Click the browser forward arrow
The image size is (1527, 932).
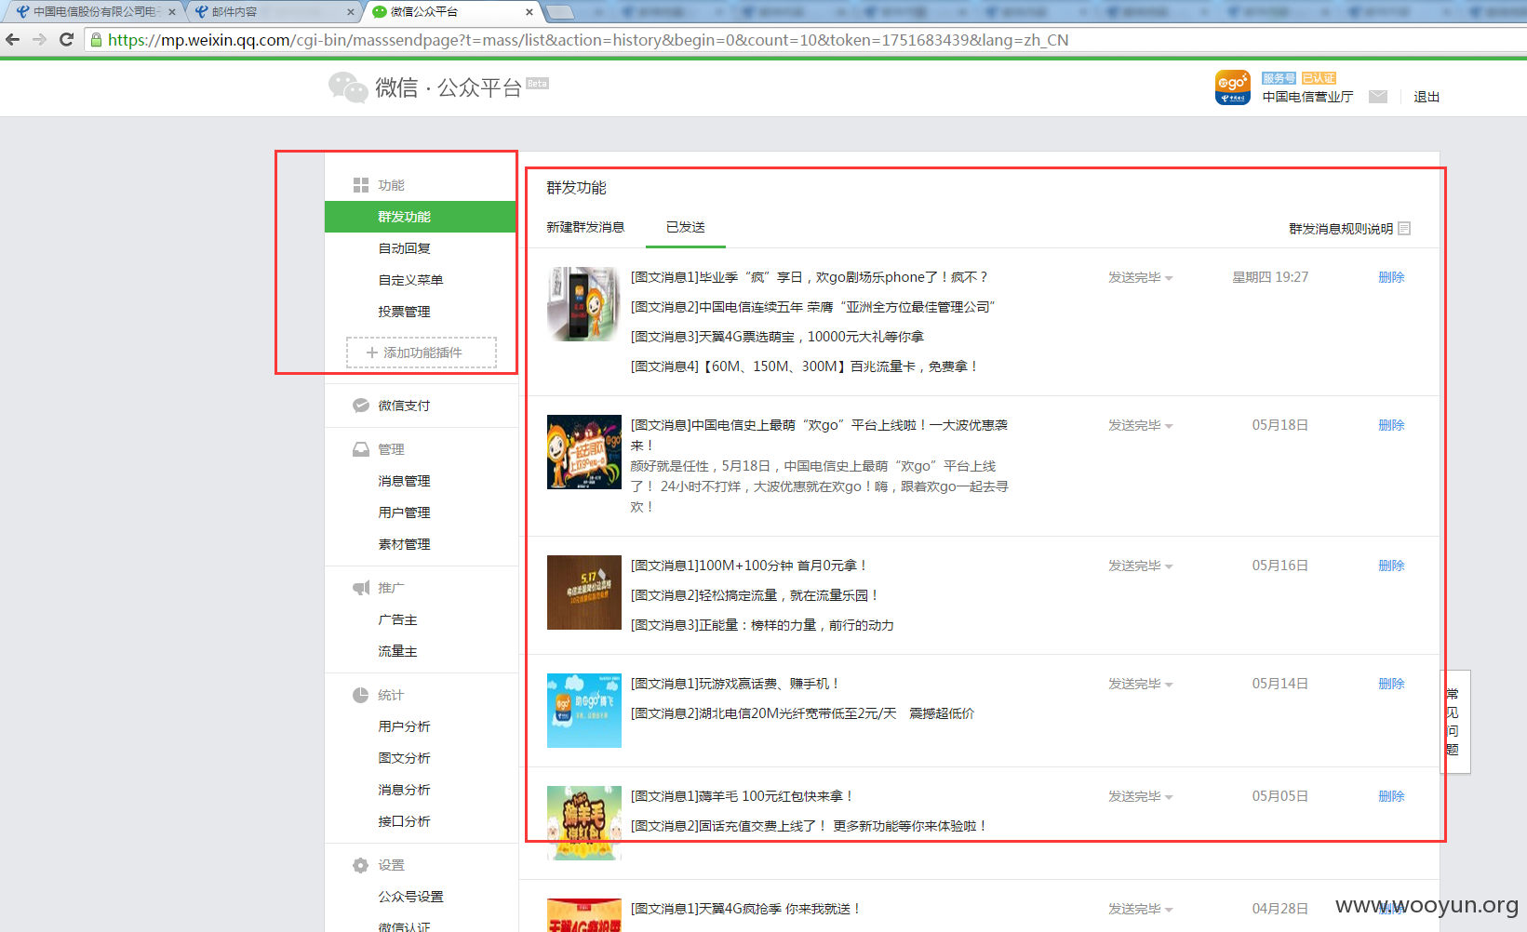point(39,39)
